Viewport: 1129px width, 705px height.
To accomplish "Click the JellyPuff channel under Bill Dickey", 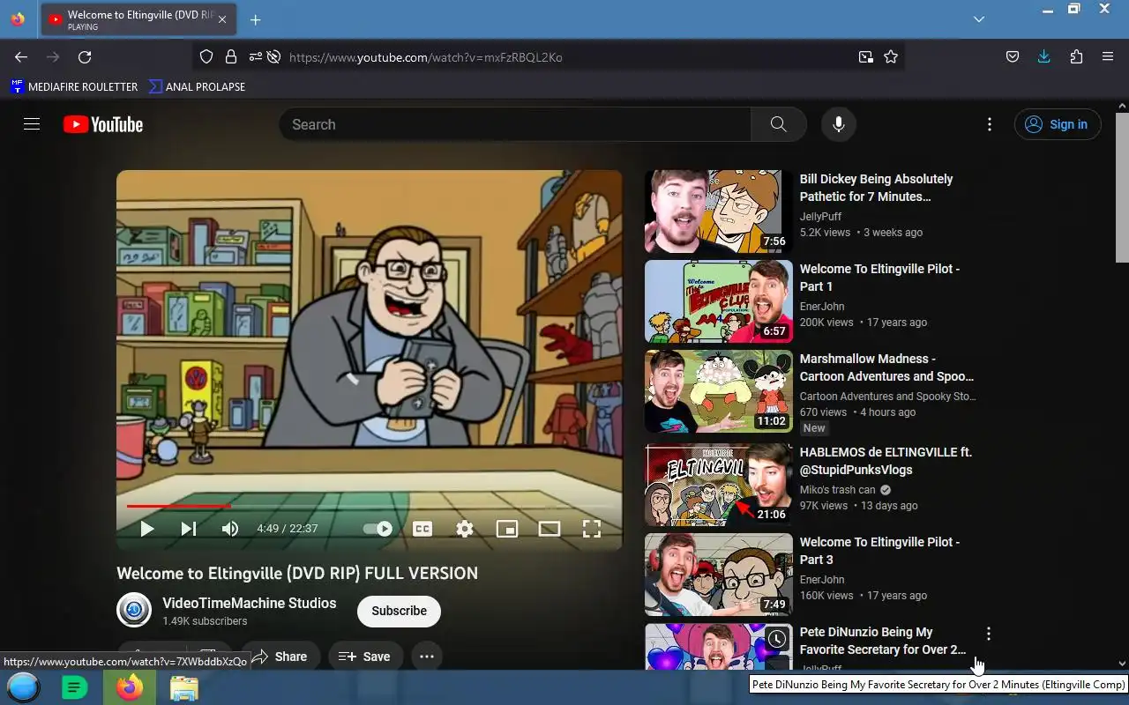I will coord(820,217).
